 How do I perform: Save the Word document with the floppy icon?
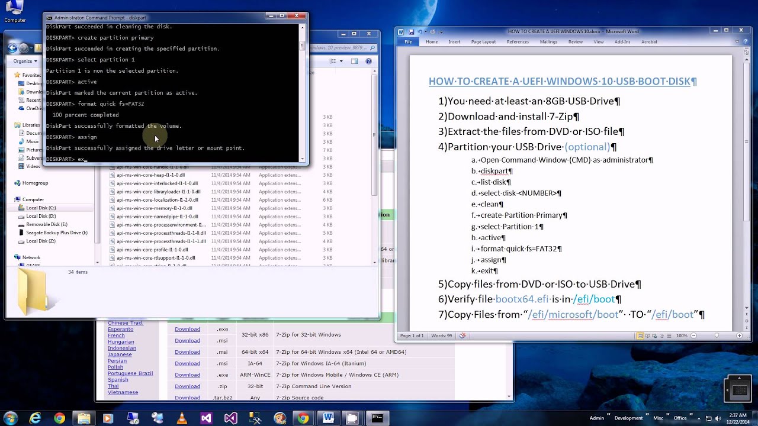(x=410, y=31)
